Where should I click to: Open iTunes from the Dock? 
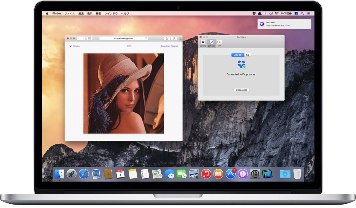pyautogui.click(x=206, y=174)
